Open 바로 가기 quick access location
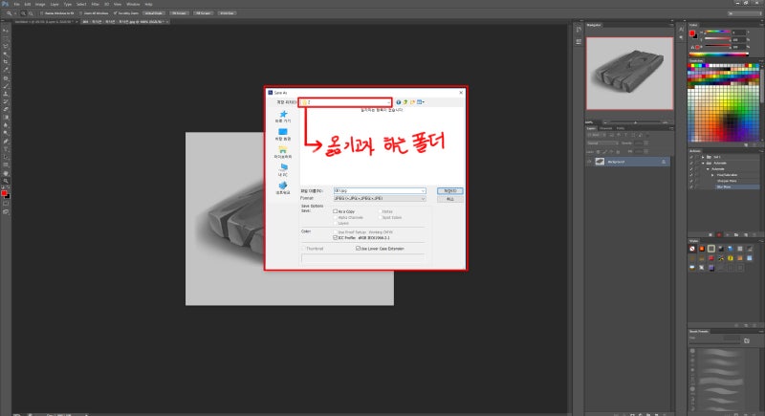Screen dimensions: 765x416 [x=283, y=117]
